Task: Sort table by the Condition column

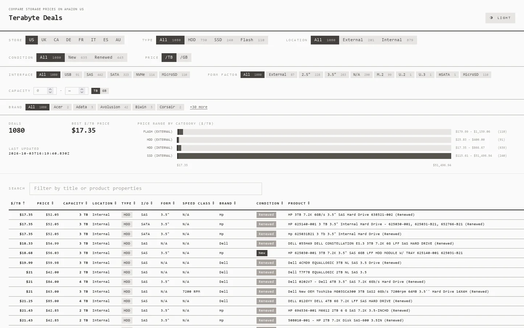Action: [x=270, y=203]
